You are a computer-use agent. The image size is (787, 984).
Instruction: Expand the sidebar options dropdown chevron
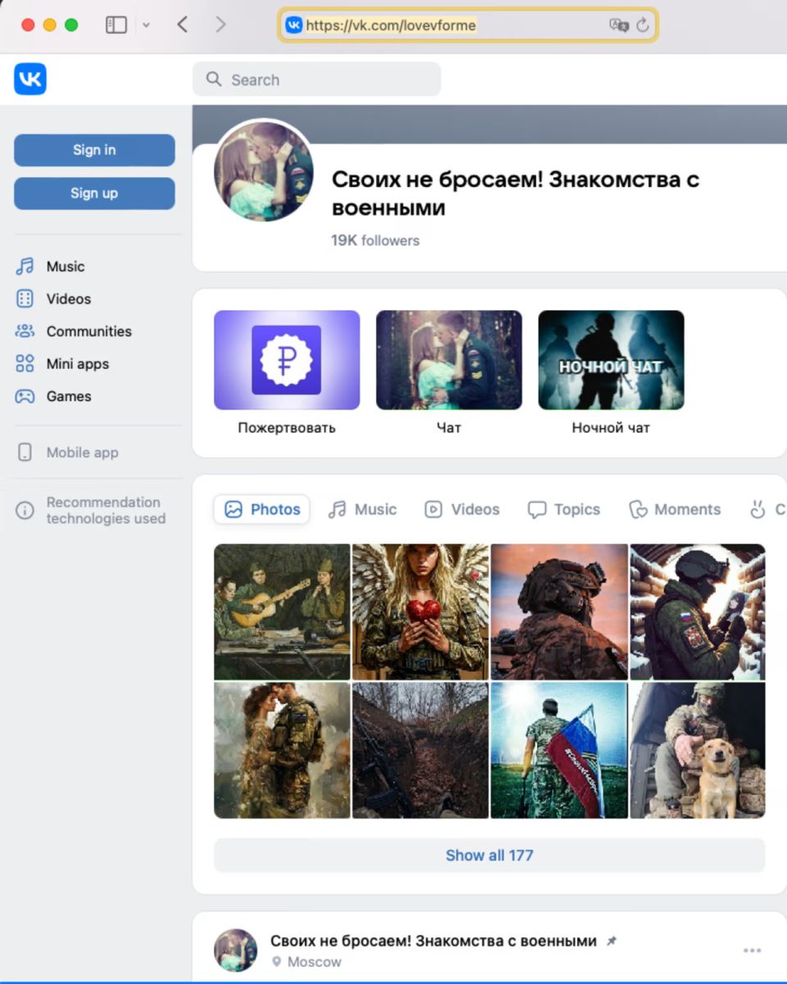(146, 25)
